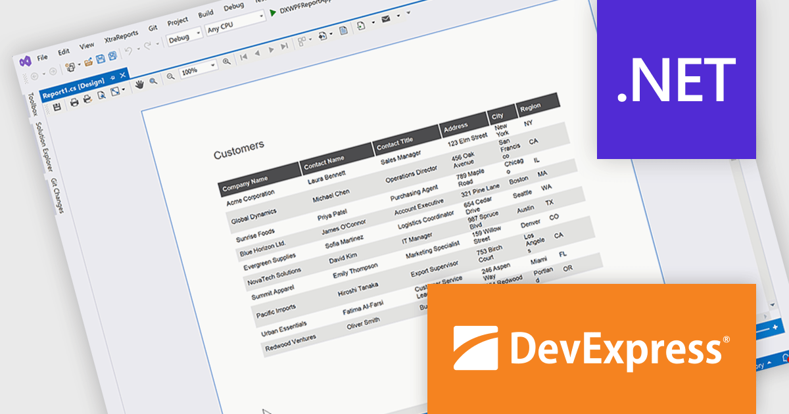This screenshot has height=414, width=789.
Task: Select the Hand tool in the preview toolbar
Action: pos(140,85)
